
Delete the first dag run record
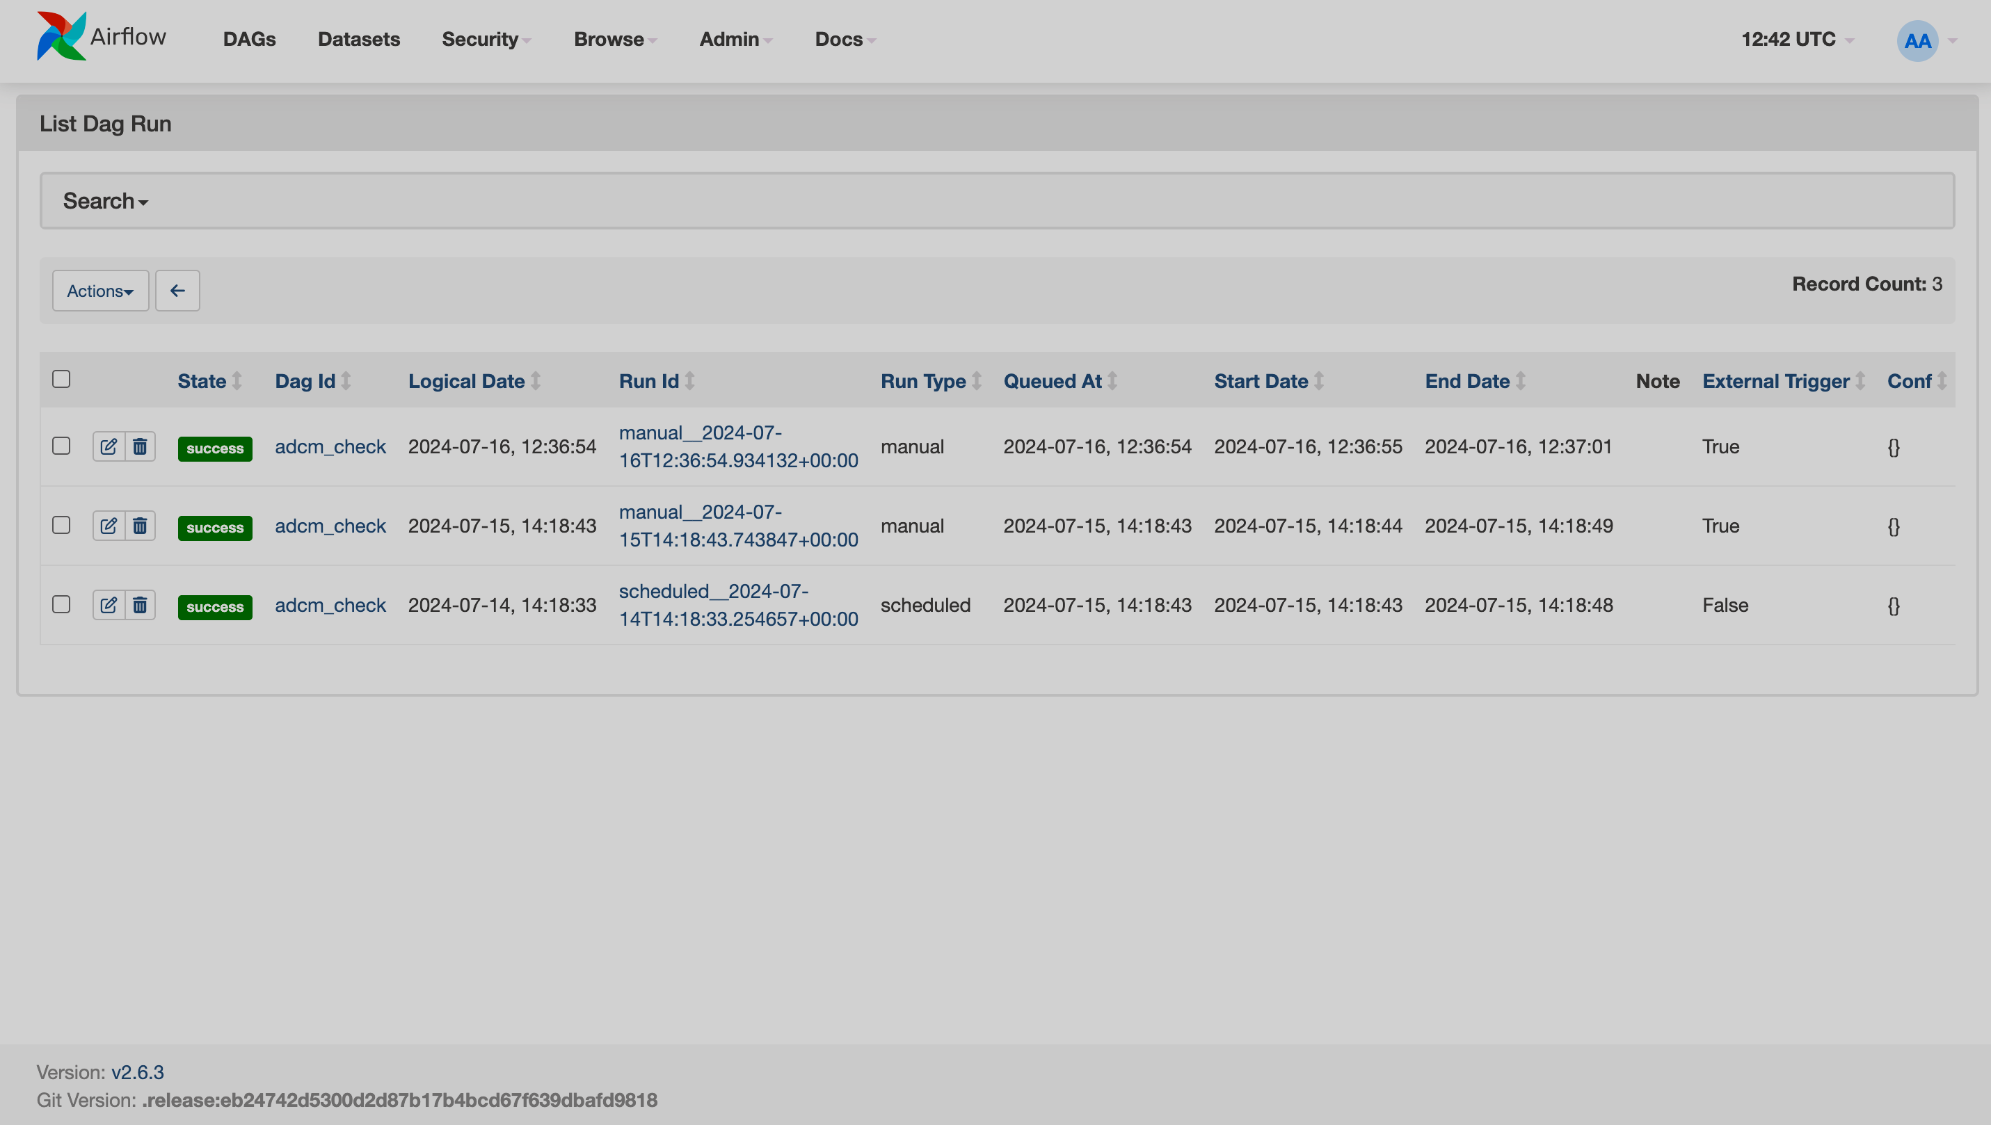(140, 446)
